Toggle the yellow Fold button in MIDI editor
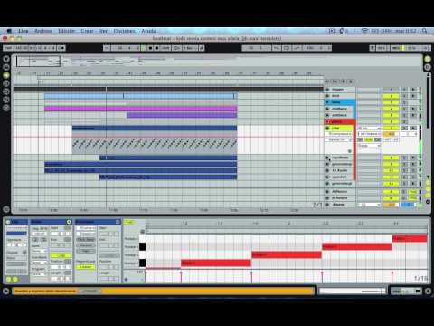434x326 pixels. pyautogui.click(x=129, y=222)
